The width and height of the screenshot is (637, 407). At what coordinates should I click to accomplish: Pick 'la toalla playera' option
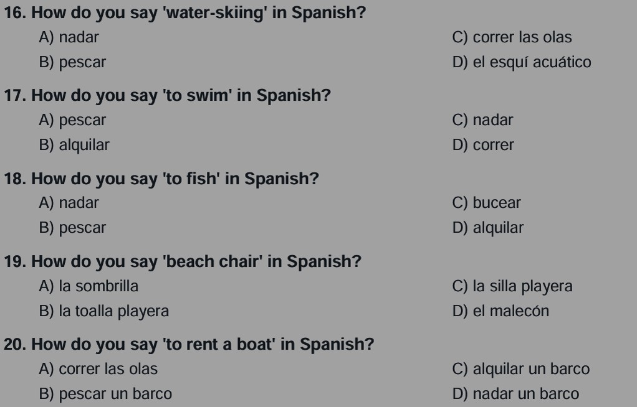coord(103,311)
